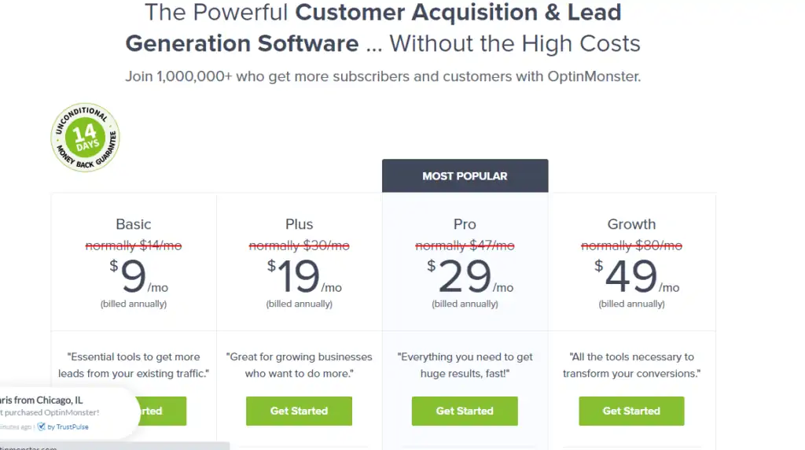The image size is (805, 450).
Task: Click Get Started under the Plus plan
Action: pyautogui.click(x=299, y=411)
